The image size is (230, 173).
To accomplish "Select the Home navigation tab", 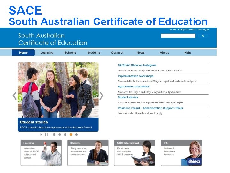I will tap(23, 53).
